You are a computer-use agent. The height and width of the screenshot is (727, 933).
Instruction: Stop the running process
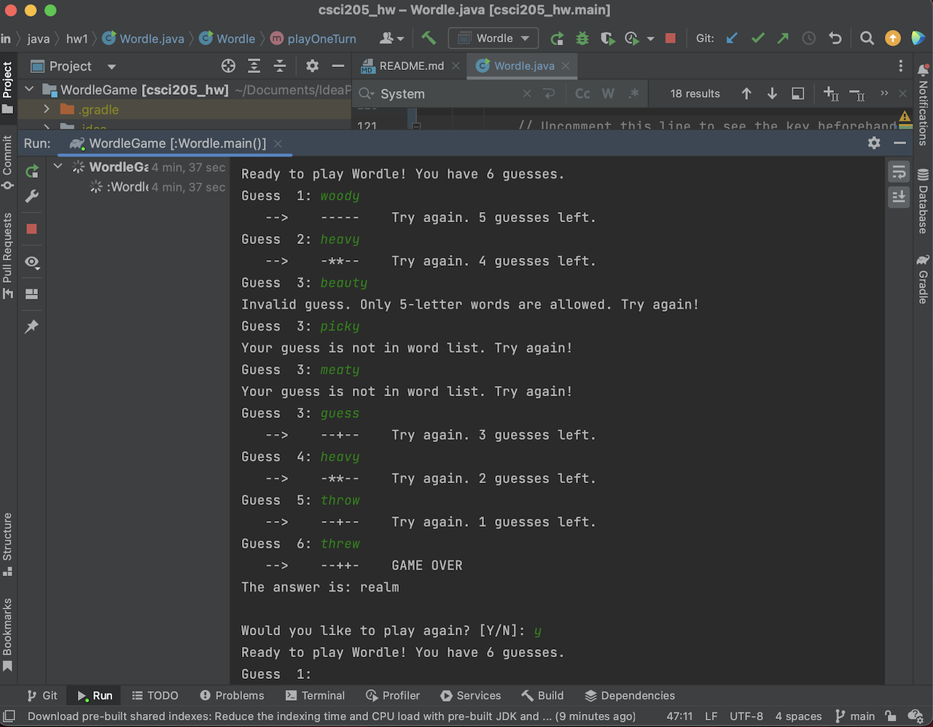(x=670, y=38)
